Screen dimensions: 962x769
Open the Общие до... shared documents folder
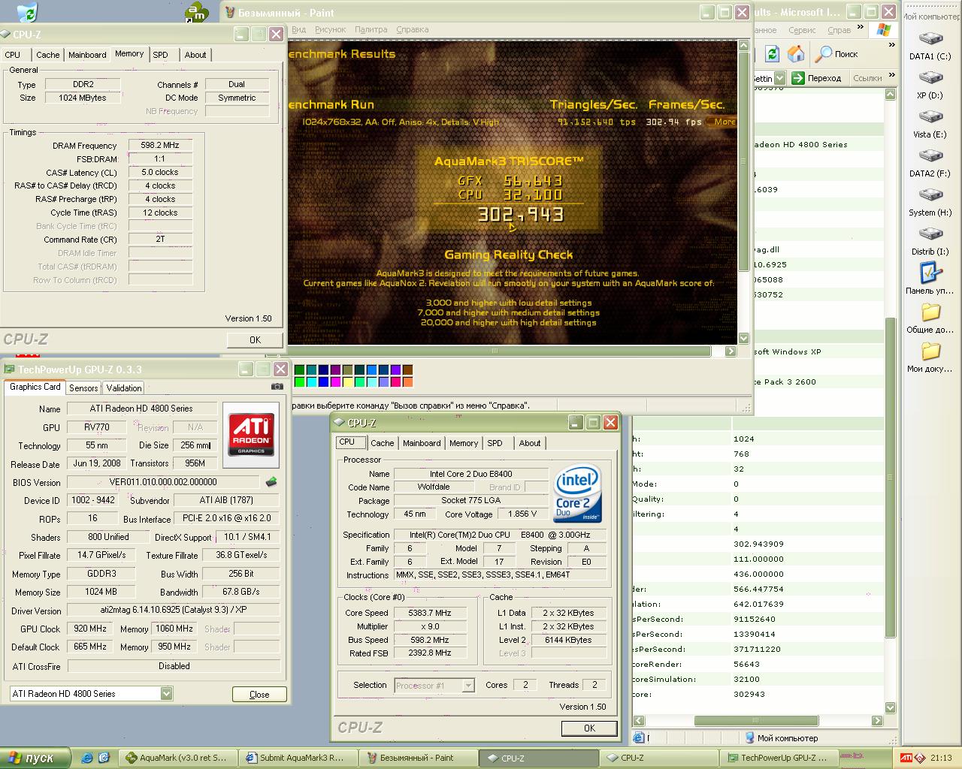[930, 312]
